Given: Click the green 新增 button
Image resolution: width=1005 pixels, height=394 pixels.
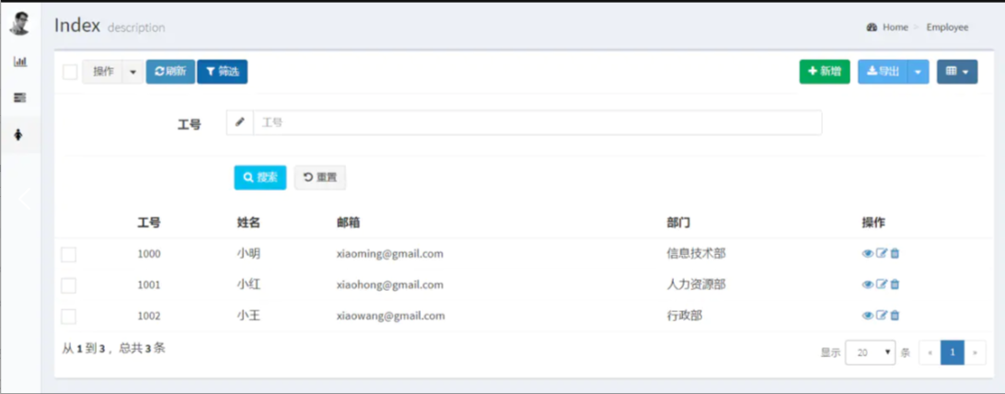Looking at the screenshot, I should point(824,72).
